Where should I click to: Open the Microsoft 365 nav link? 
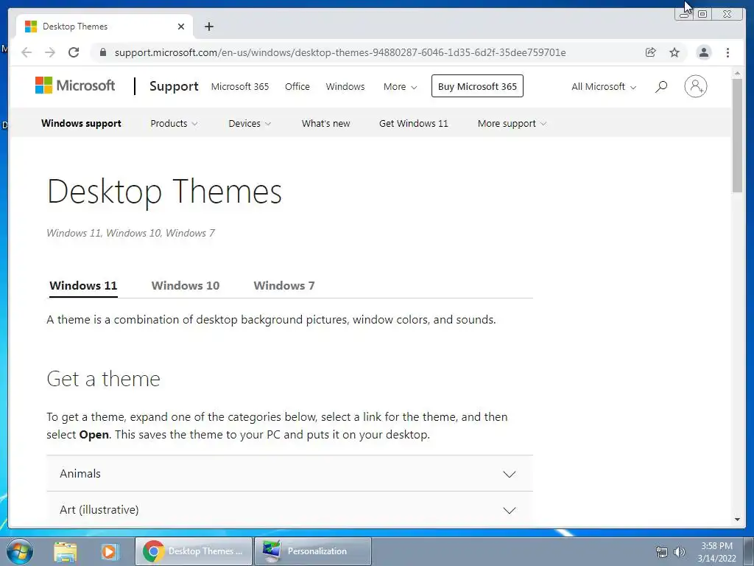[240, 87]
